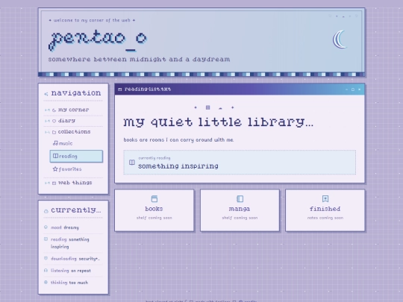Image resolution: width=403 pixels, height=302 pixels.
Task: Click the 'listening: on repeat' status text
Action: tap(71, 271)
